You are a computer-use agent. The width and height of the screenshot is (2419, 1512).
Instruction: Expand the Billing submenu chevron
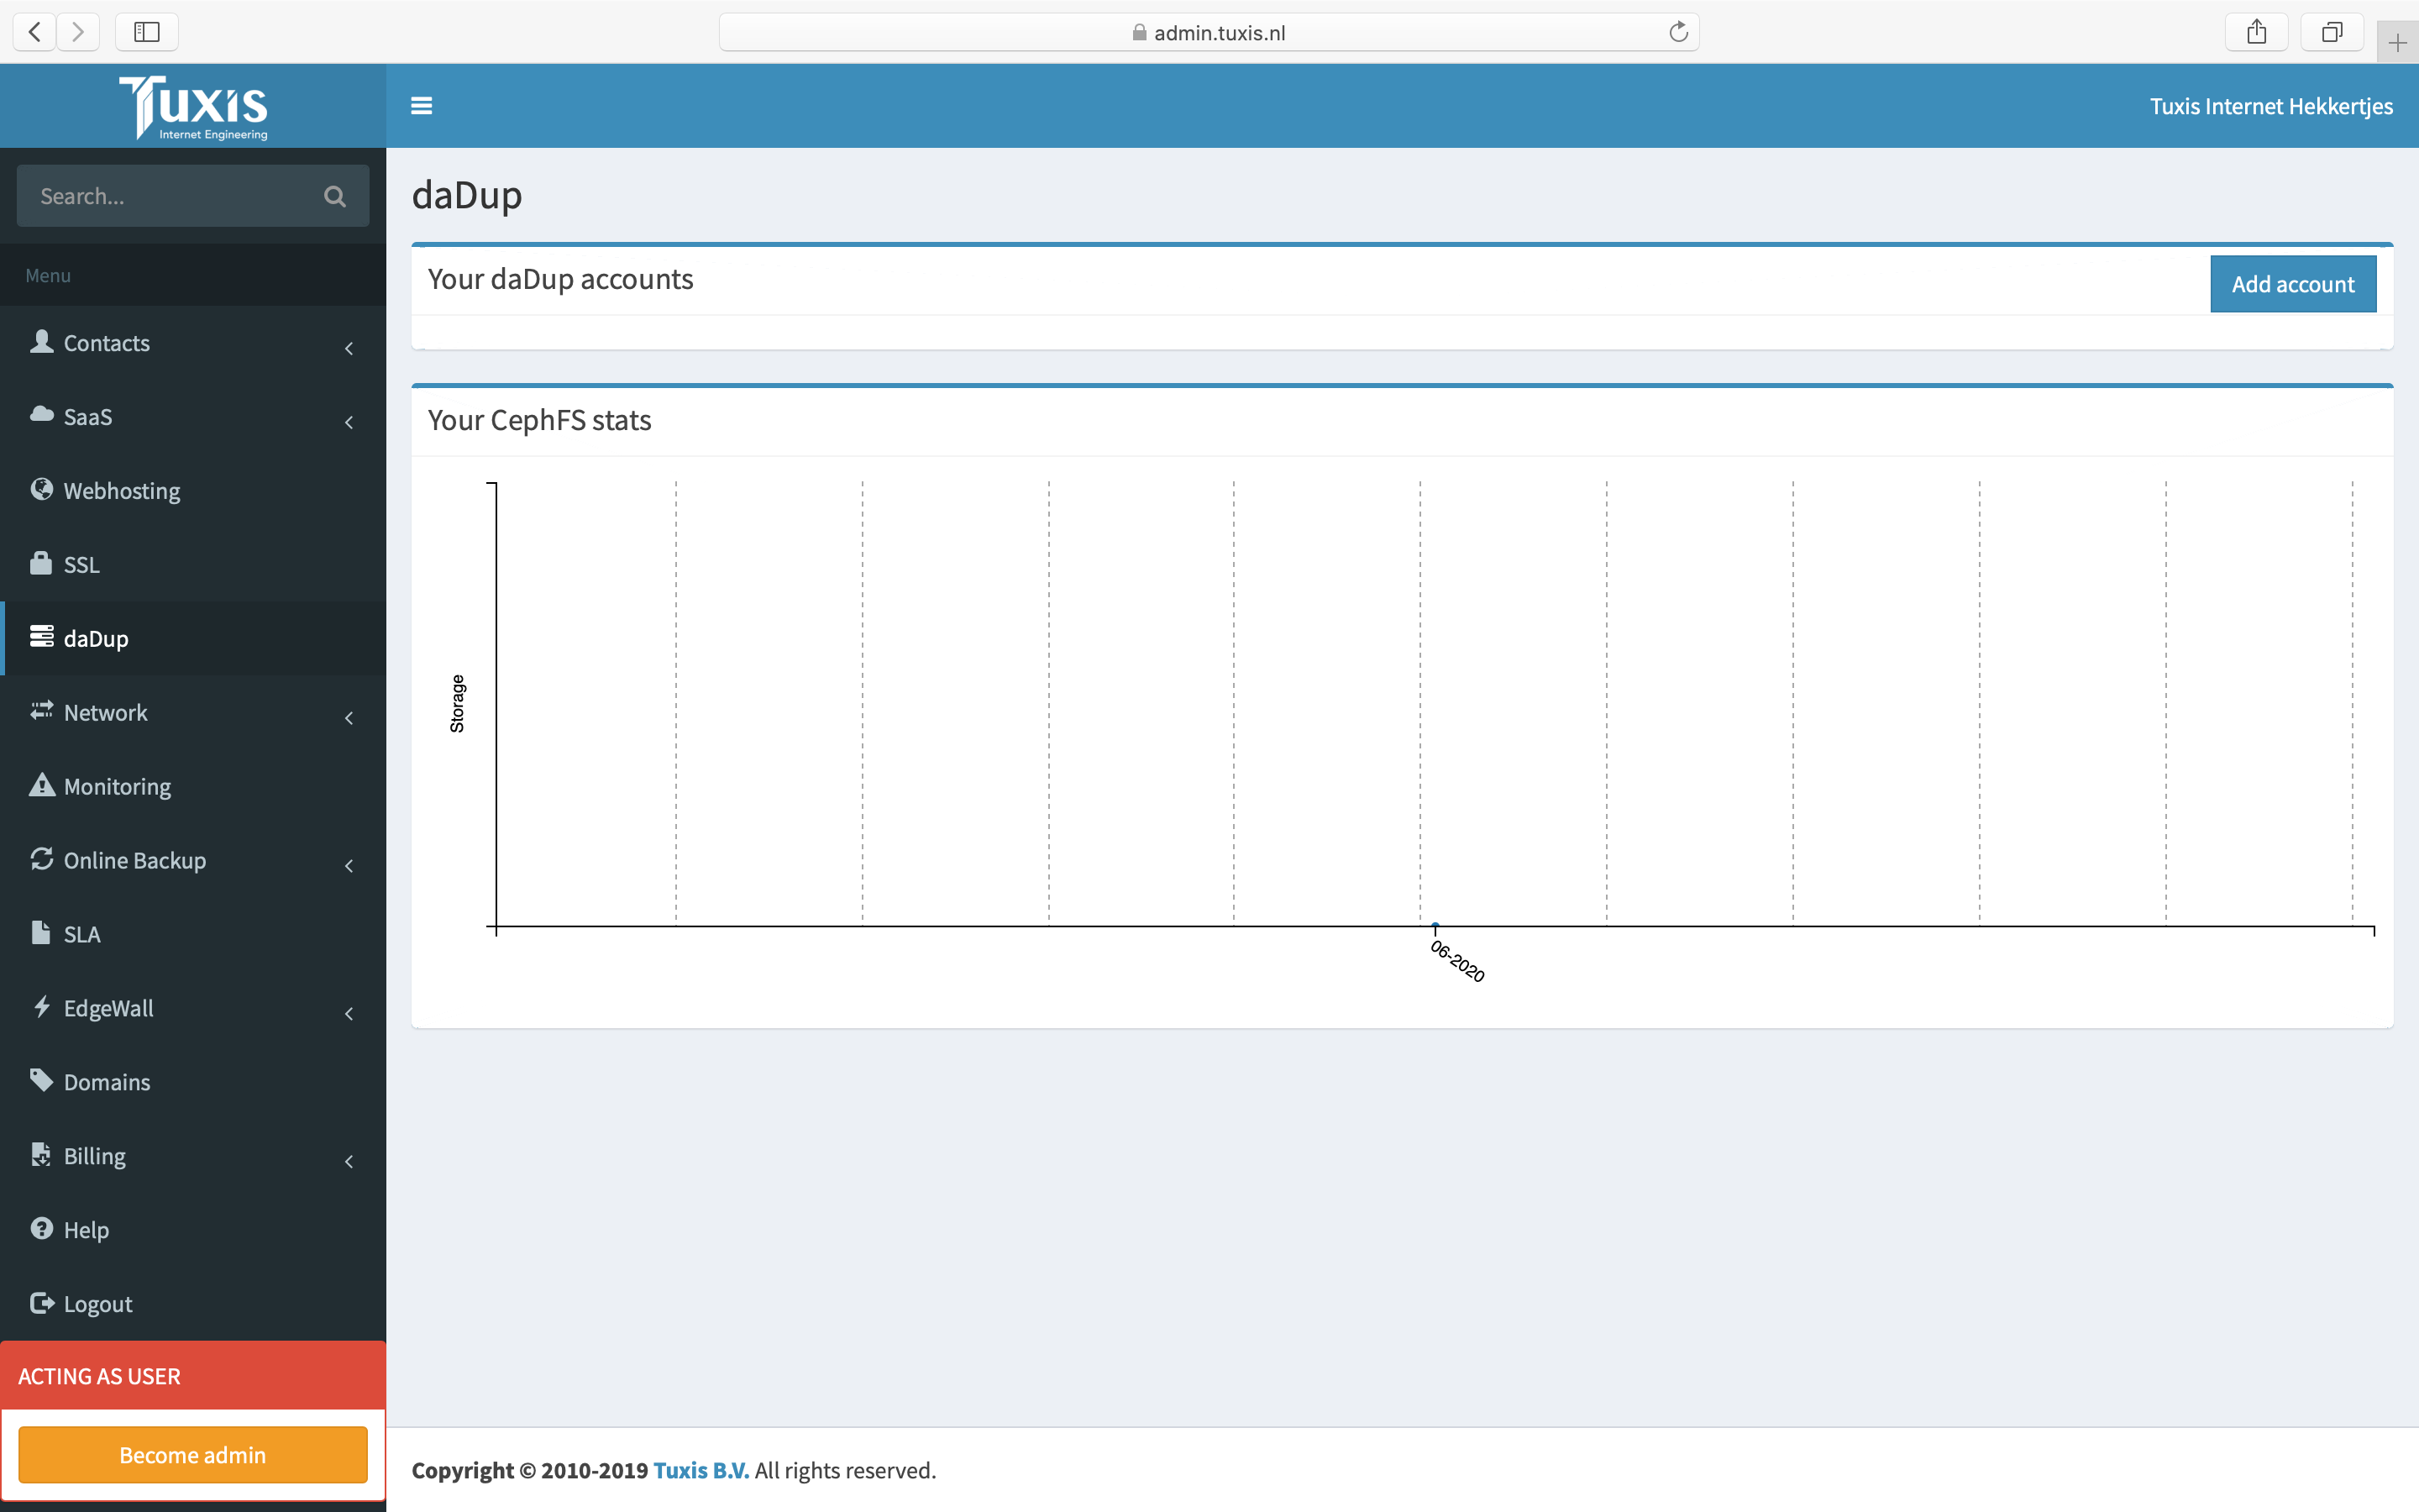click(x=349, y=1161)
